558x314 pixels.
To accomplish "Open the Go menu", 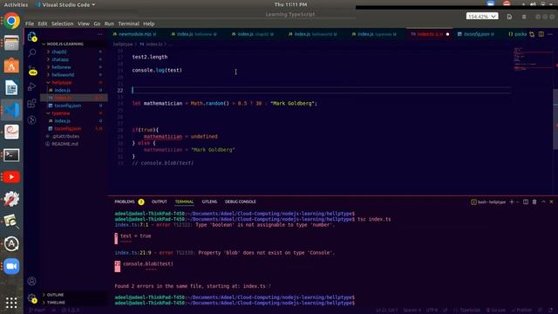I will [97, 24].
